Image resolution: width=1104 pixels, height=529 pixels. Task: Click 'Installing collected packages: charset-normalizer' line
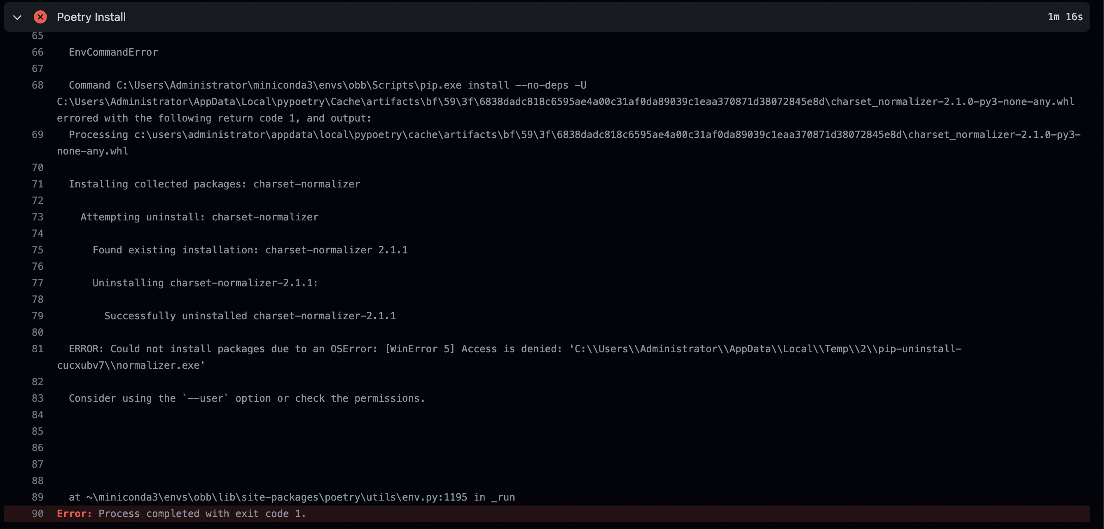(x=214, y=184)
